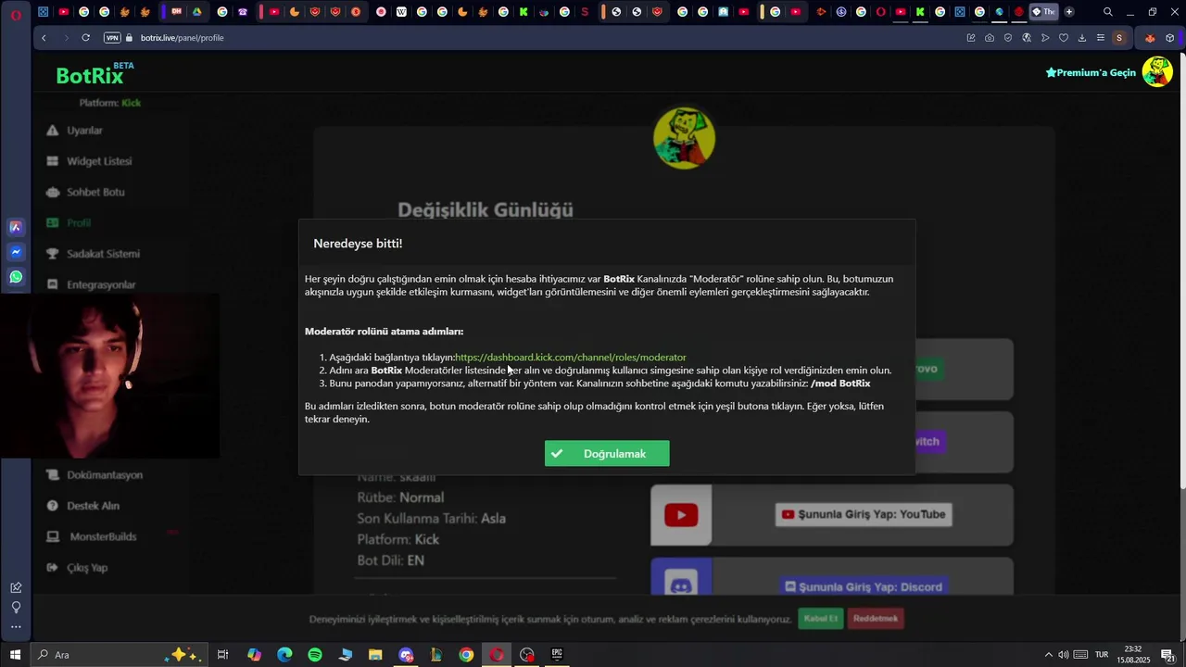
Task: Click the Dokümantasyon book icon
Action: [x=53, y=475]
